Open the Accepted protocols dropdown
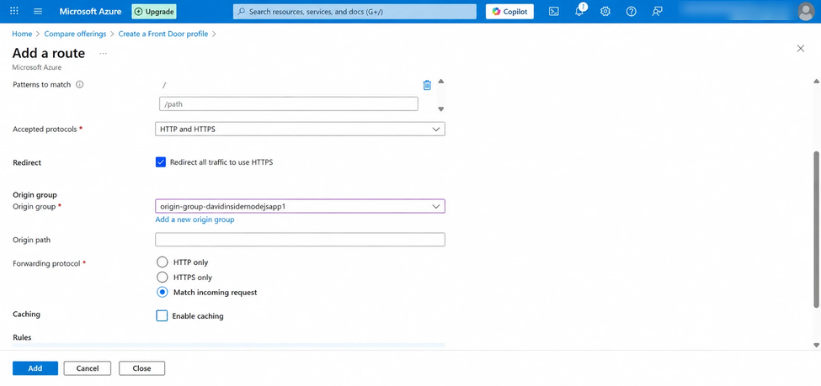Screen dimensions: 821x386 300,130
